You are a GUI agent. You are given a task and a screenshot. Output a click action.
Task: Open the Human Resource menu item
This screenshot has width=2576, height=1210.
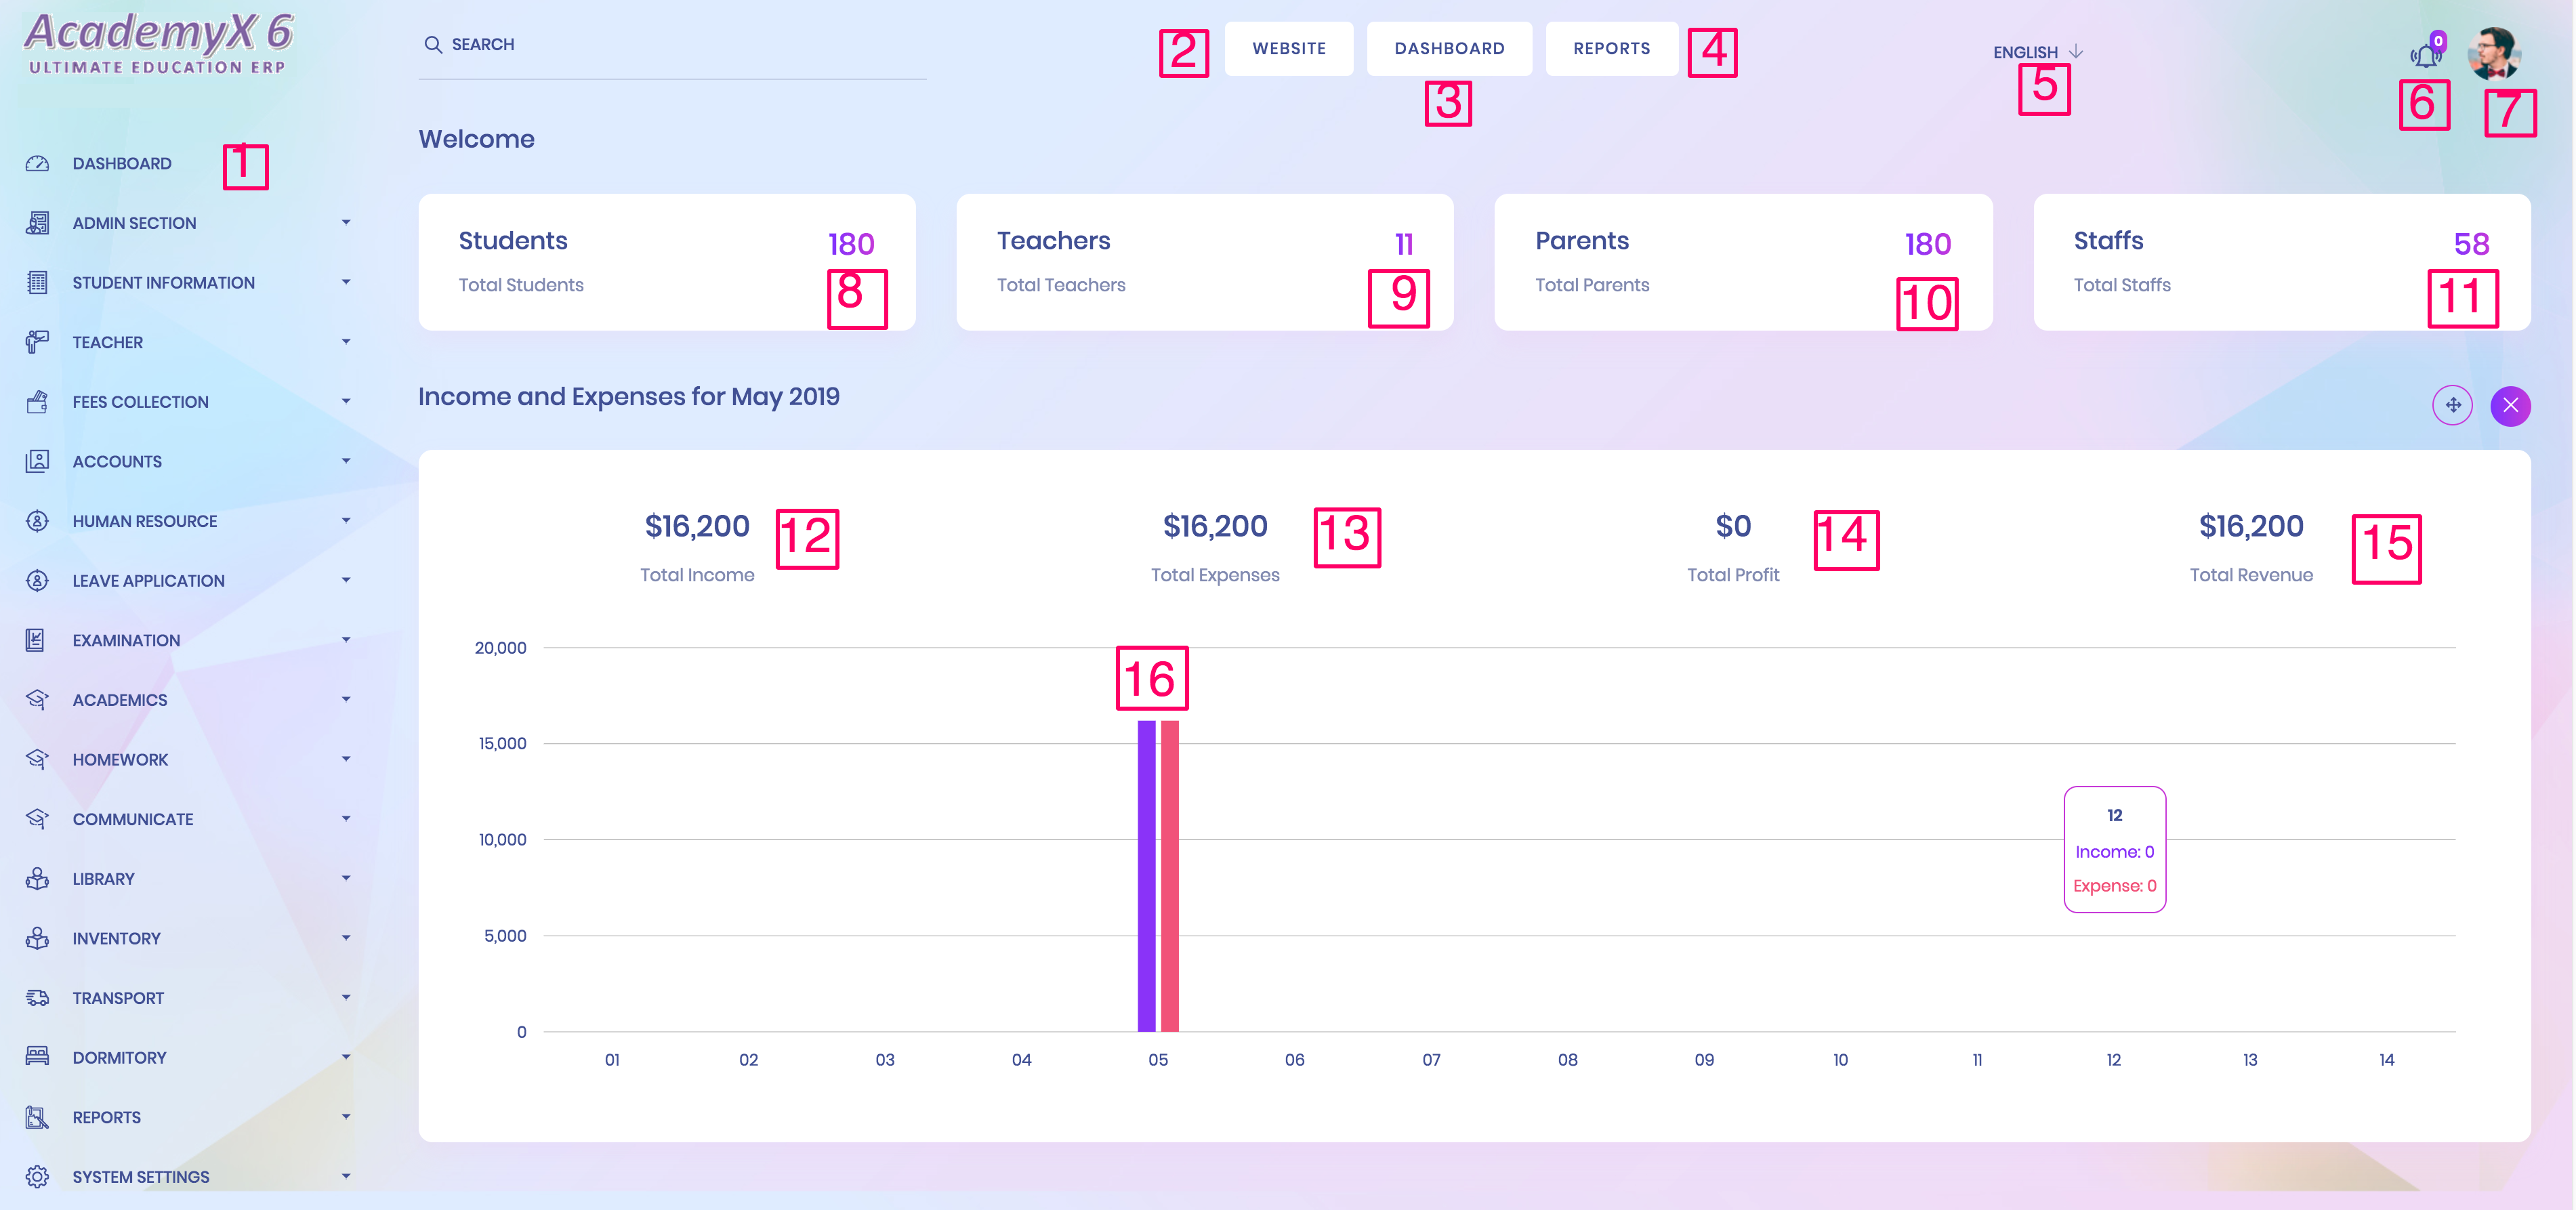pos(144,521)
